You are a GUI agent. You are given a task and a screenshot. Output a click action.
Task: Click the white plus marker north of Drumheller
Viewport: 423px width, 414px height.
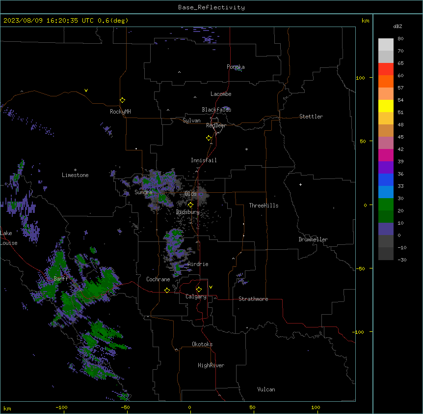(300, 184)
